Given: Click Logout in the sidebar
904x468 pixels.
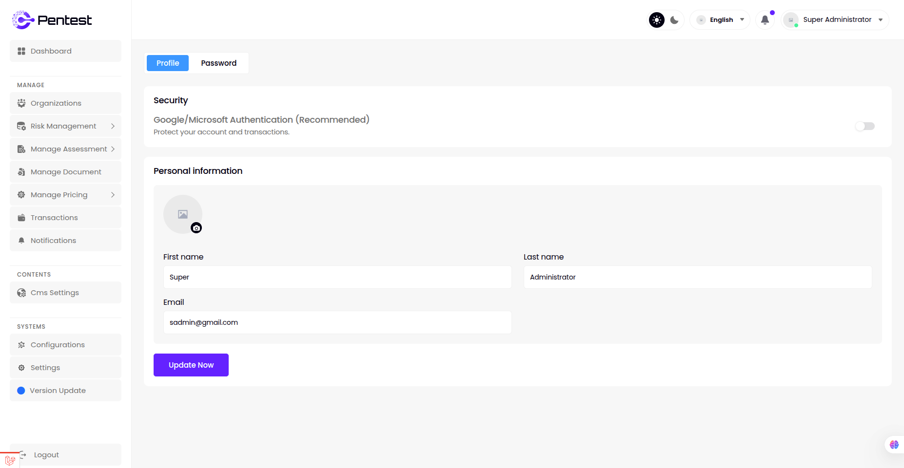Looking at the screenshot, I should 46,455.
